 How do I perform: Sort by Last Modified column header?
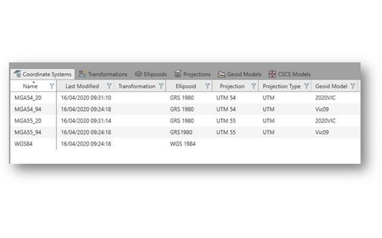point(82,86)
